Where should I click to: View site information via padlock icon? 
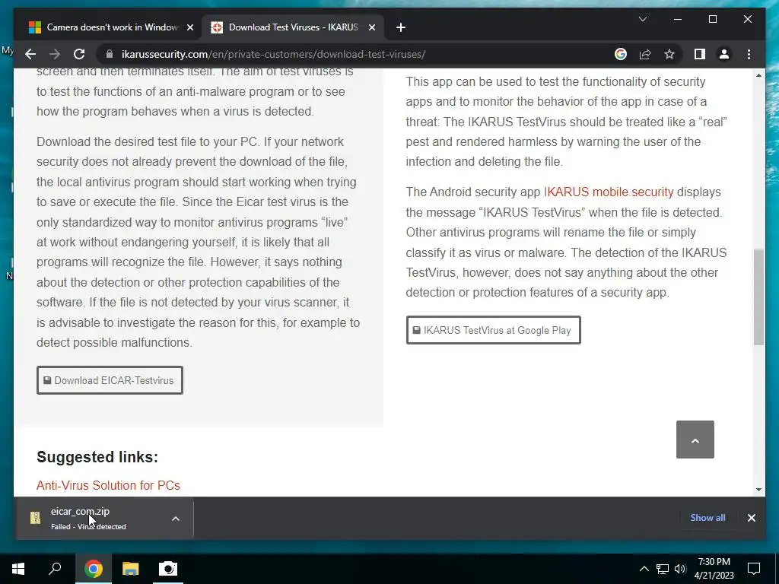(110, 54)
